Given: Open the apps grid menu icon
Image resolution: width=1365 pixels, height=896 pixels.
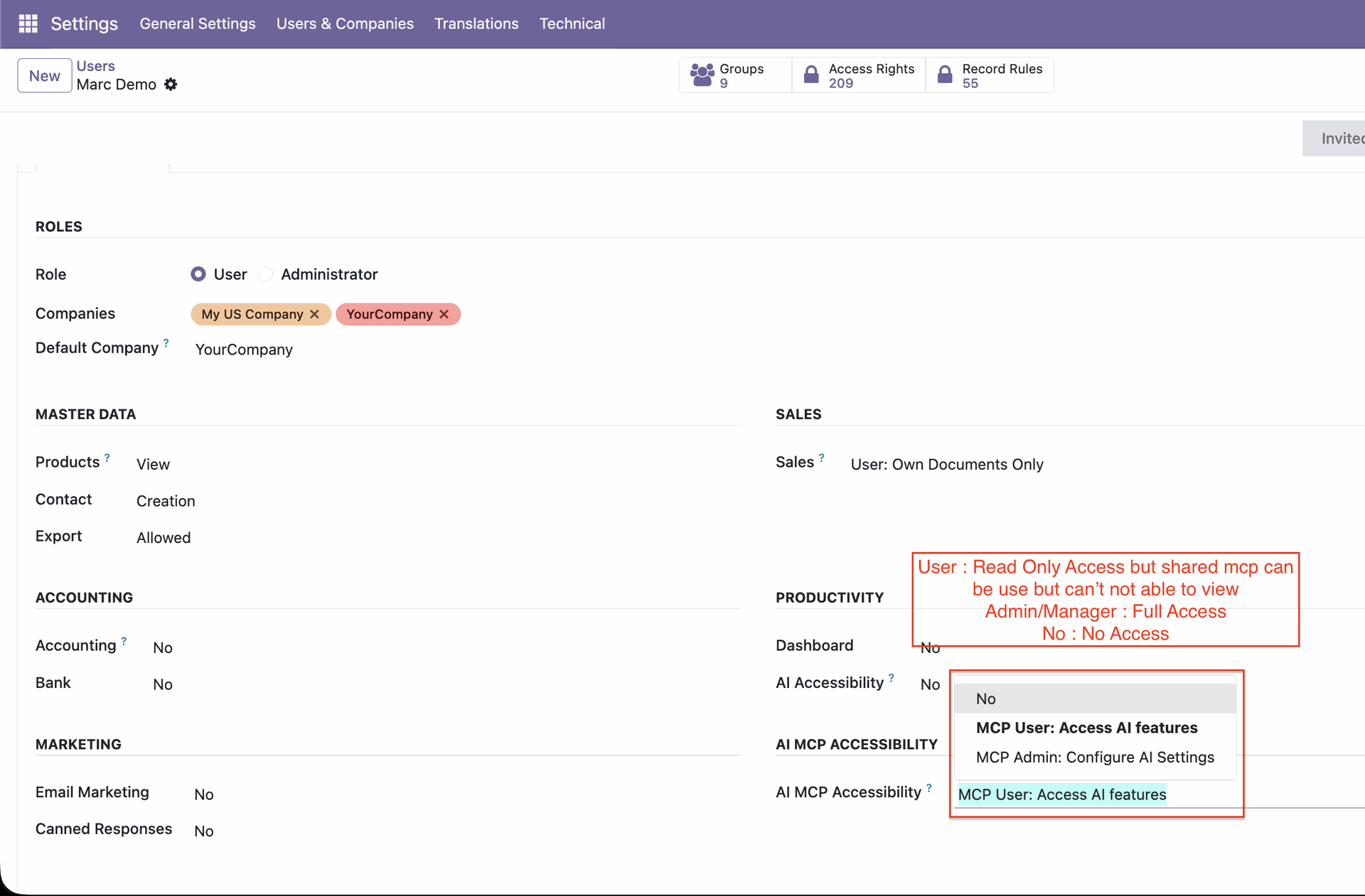Looking at the screenshot, I should point(28,23).
